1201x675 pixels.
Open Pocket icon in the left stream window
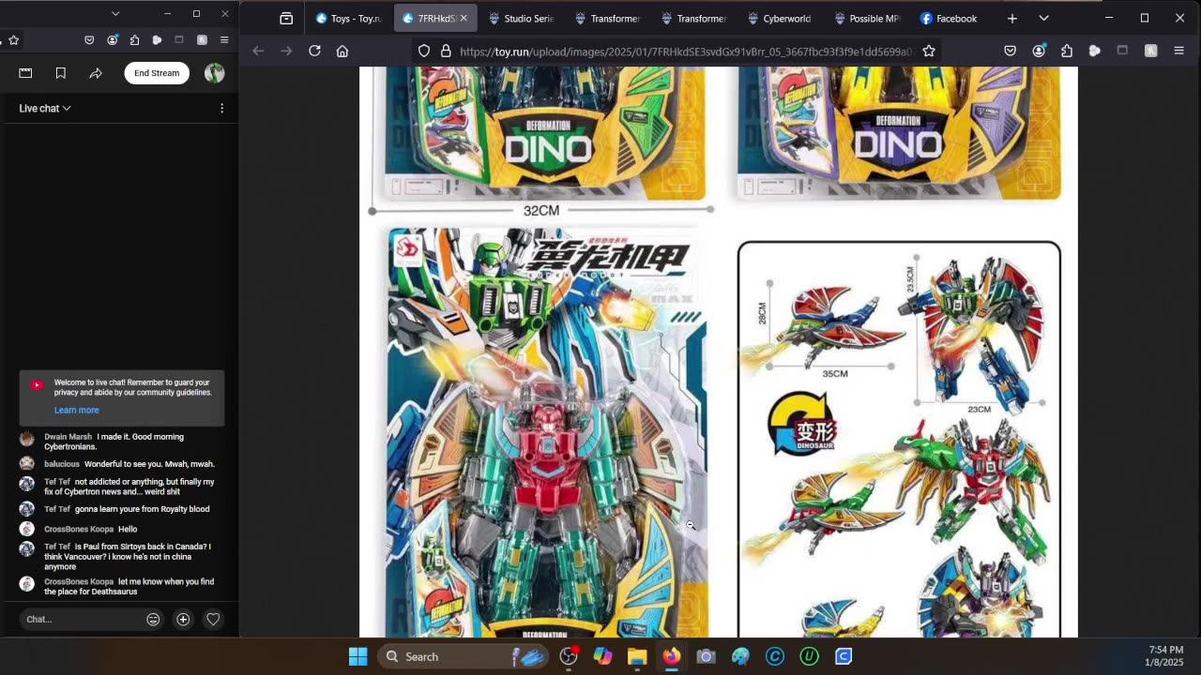(x=89, y=40)
